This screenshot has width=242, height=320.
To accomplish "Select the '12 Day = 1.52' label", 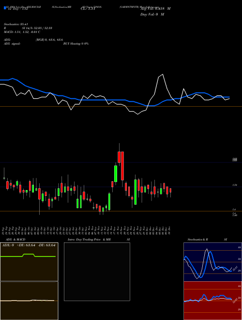I will tap(17, 9).
